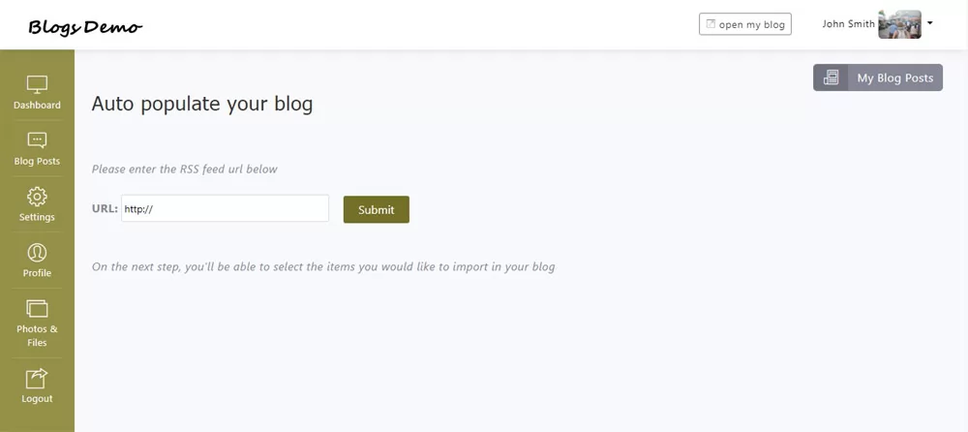Click the open my blog button

(745, 24)
